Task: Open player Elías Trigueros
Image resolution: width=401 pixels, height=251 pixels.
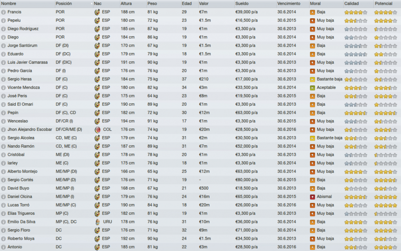Action: 21,213
